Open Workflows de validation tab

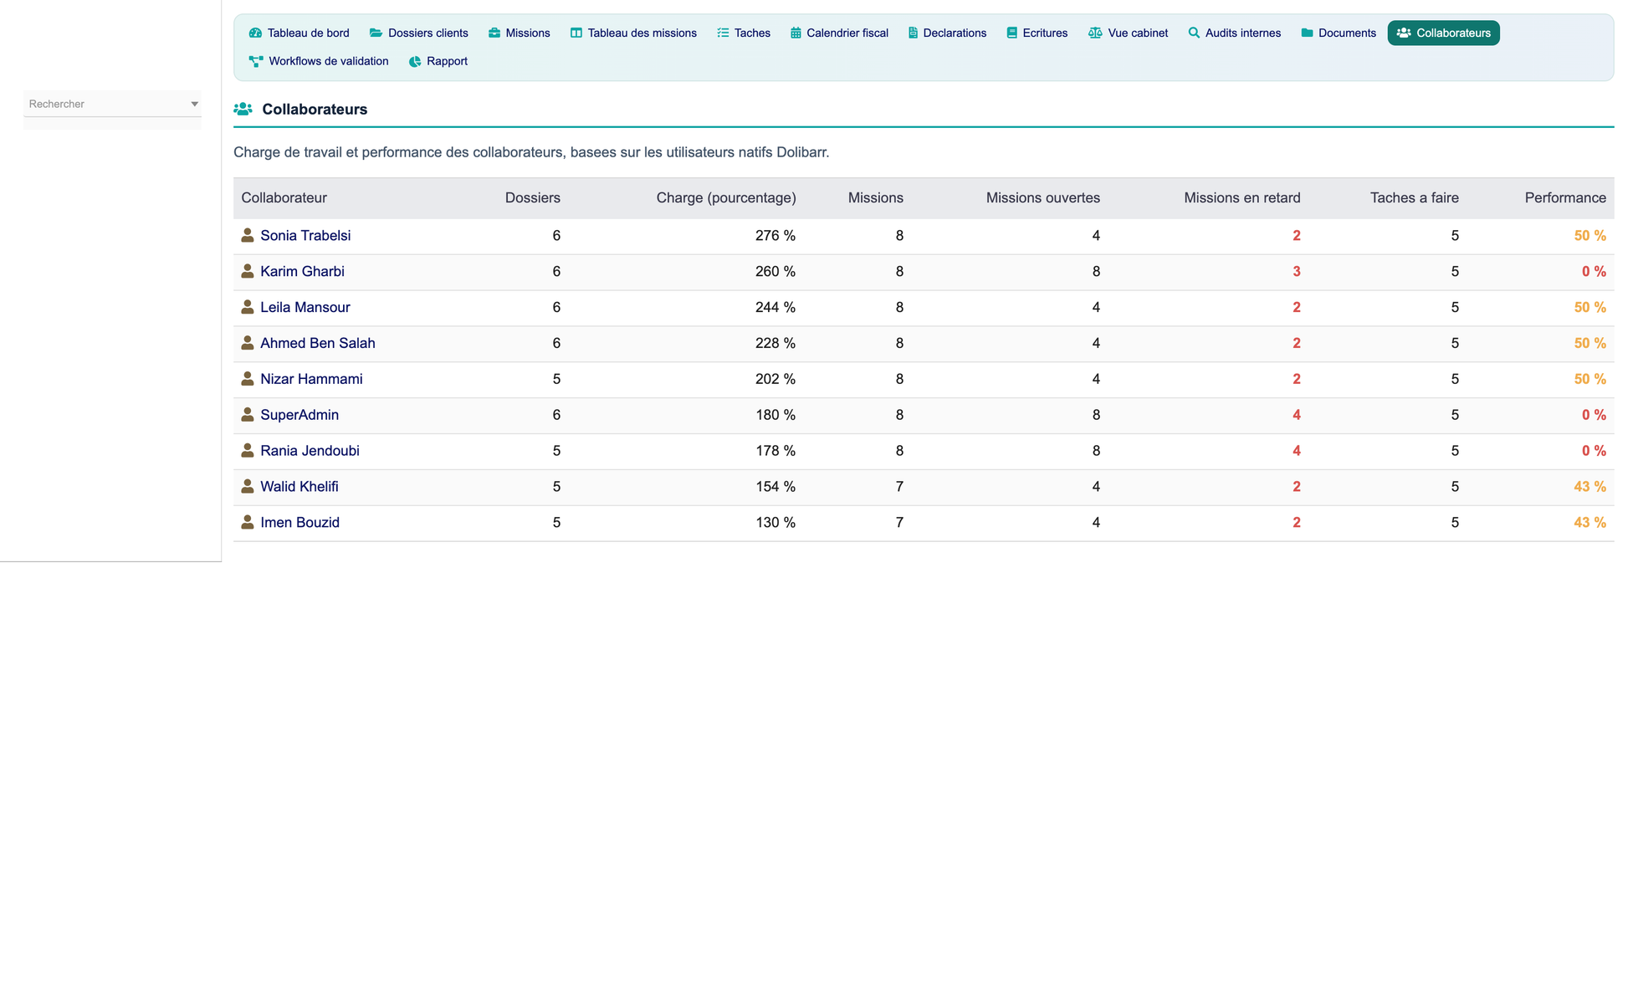(x=319, y=61)
